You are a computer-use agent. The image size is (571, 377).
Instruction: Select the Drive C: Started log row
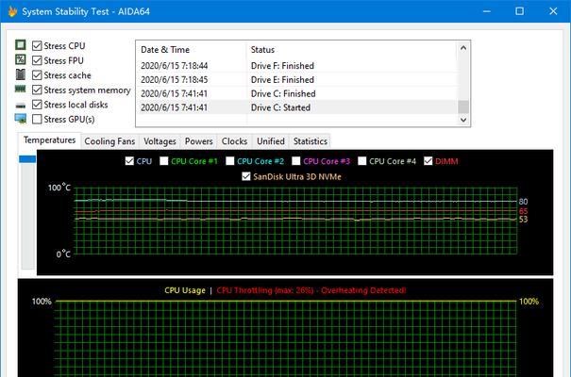[296, 107]
